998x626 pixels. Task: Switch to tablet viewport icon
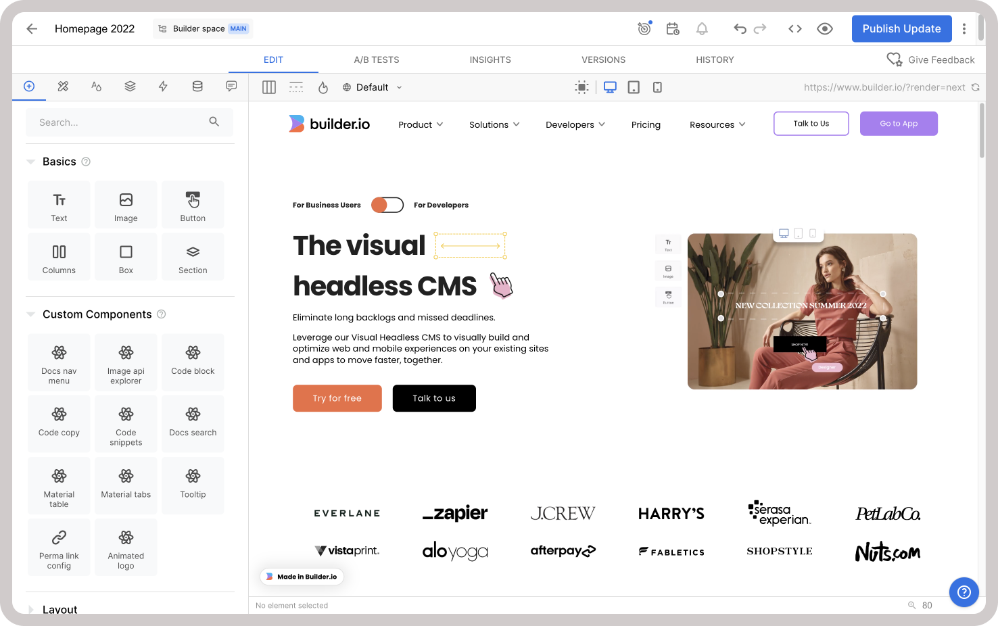click(634, 87)
